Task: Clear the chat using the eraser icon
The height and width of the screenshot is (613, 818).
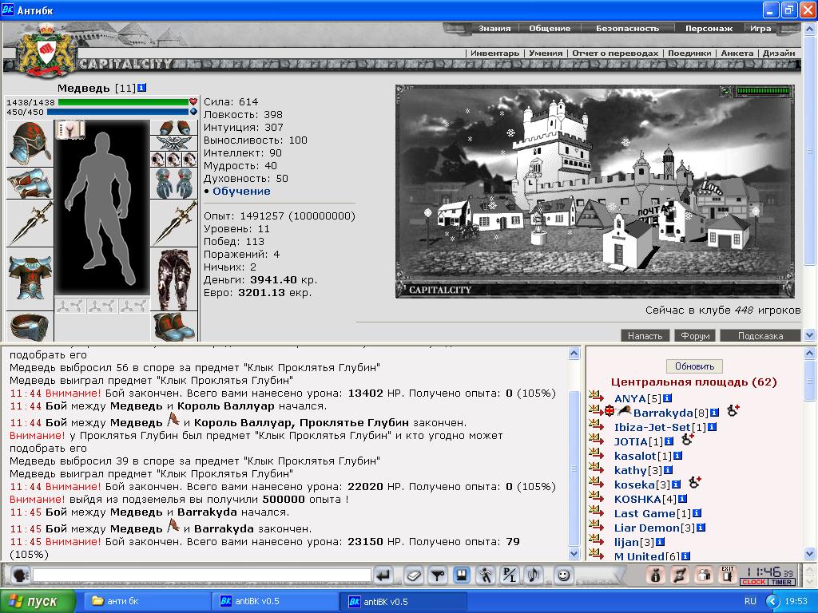Action: [414, 575]
